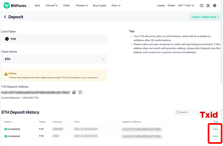Viewport: 223px width, 146px height.
Task: Click the Amount column header
Action: point(57,122)
